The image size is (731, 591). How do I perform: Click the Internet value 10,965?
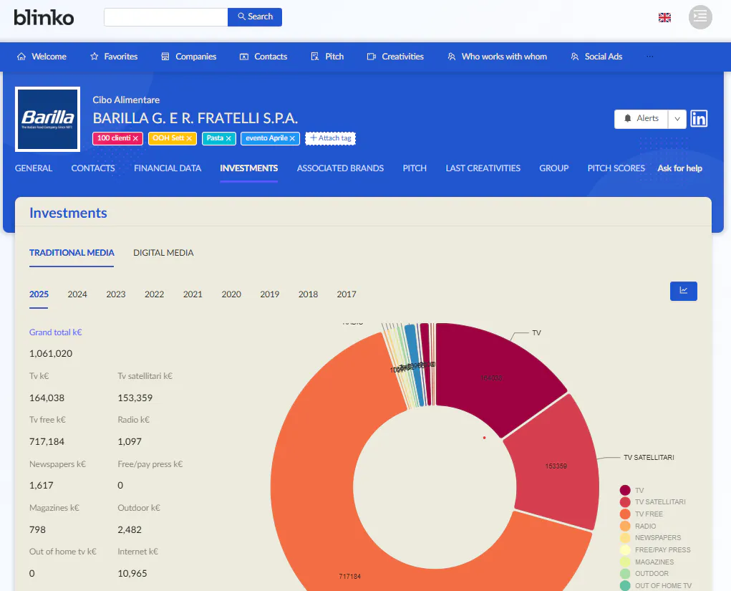(x=132, y=573)
